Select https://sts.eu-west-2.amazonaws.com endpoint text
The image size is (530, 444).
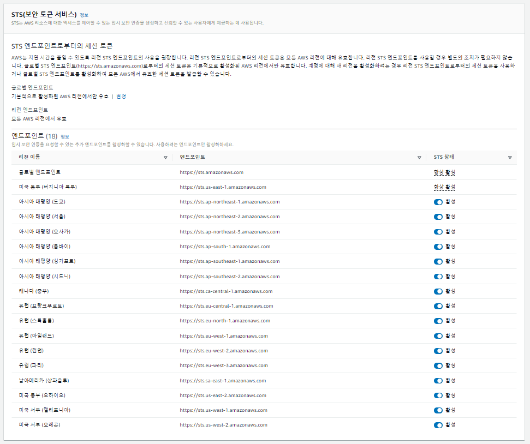tap(224, 351)
